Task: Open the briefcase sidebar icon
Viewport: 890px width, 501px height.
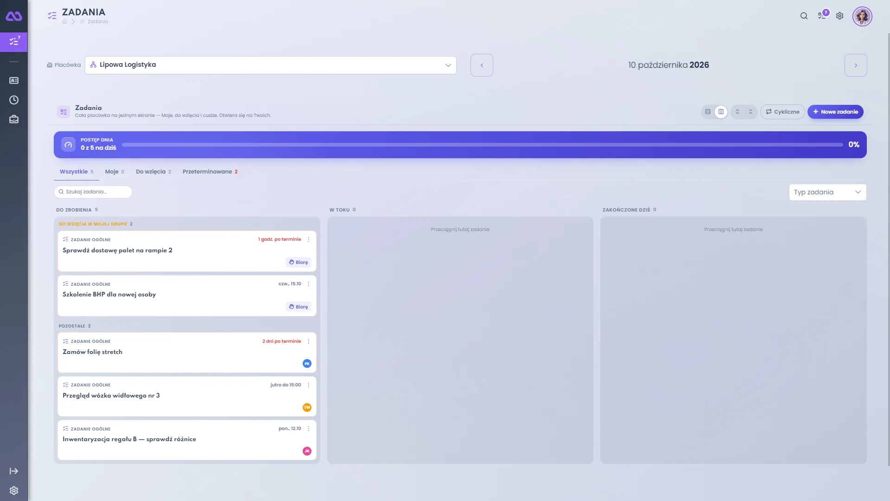Action: [x=14, y=119]
